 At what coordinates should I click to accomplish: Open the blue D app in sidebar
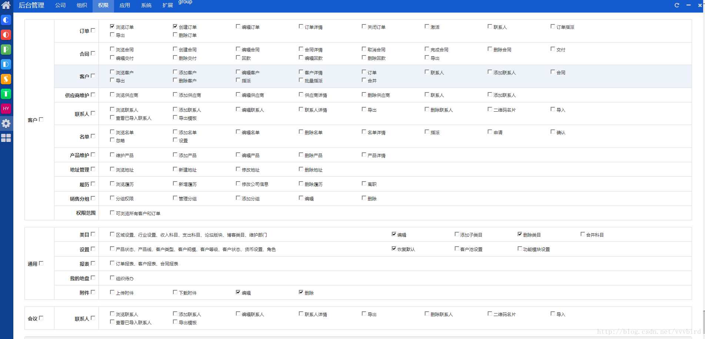[x=6, y=64]
